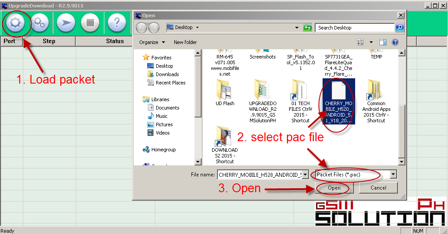Open Documents library
Image resolution: width=448 pixels, height=234 pixels.
163,108
